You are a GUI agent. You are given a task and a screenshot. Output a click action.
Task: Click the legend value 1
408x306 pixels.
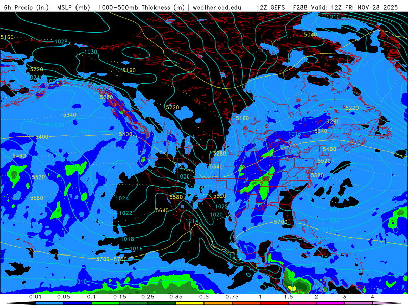point(260,297)
